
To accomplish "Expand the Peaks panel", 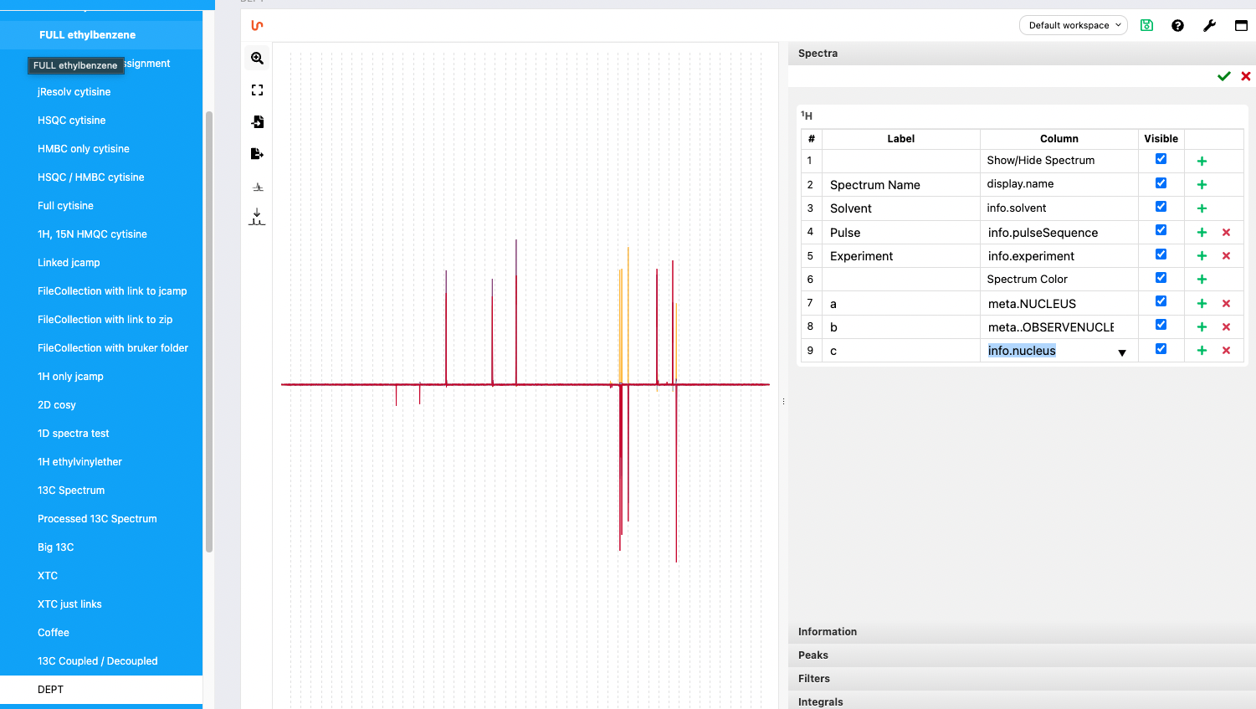I will click(1022, 655).
